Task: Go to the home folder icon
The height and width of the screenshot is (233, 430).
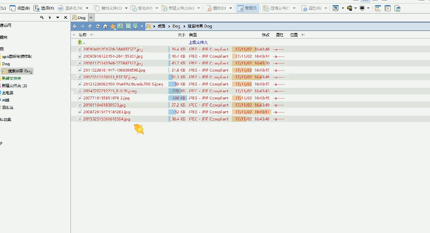Action: (x=105, y=26)
